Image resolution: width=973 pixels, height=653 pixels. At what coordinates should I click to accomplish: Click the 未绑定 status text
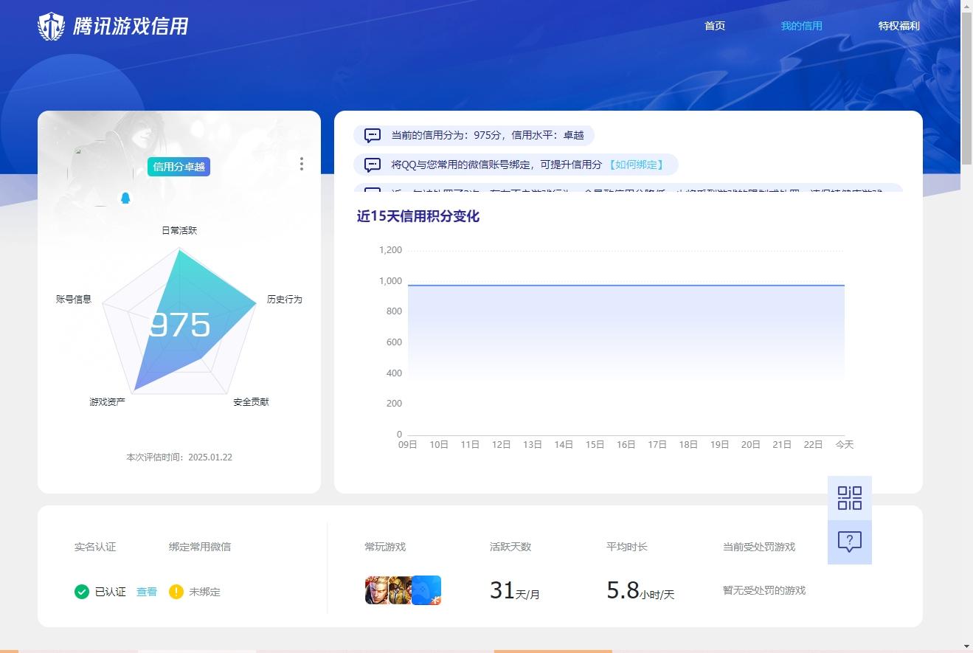click(204, 592)
